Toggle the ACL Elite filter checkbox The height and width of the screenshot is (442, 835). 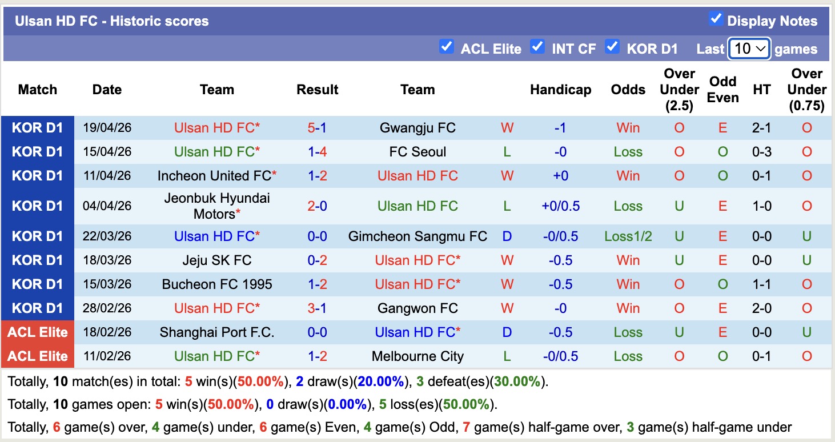(447, 48)
